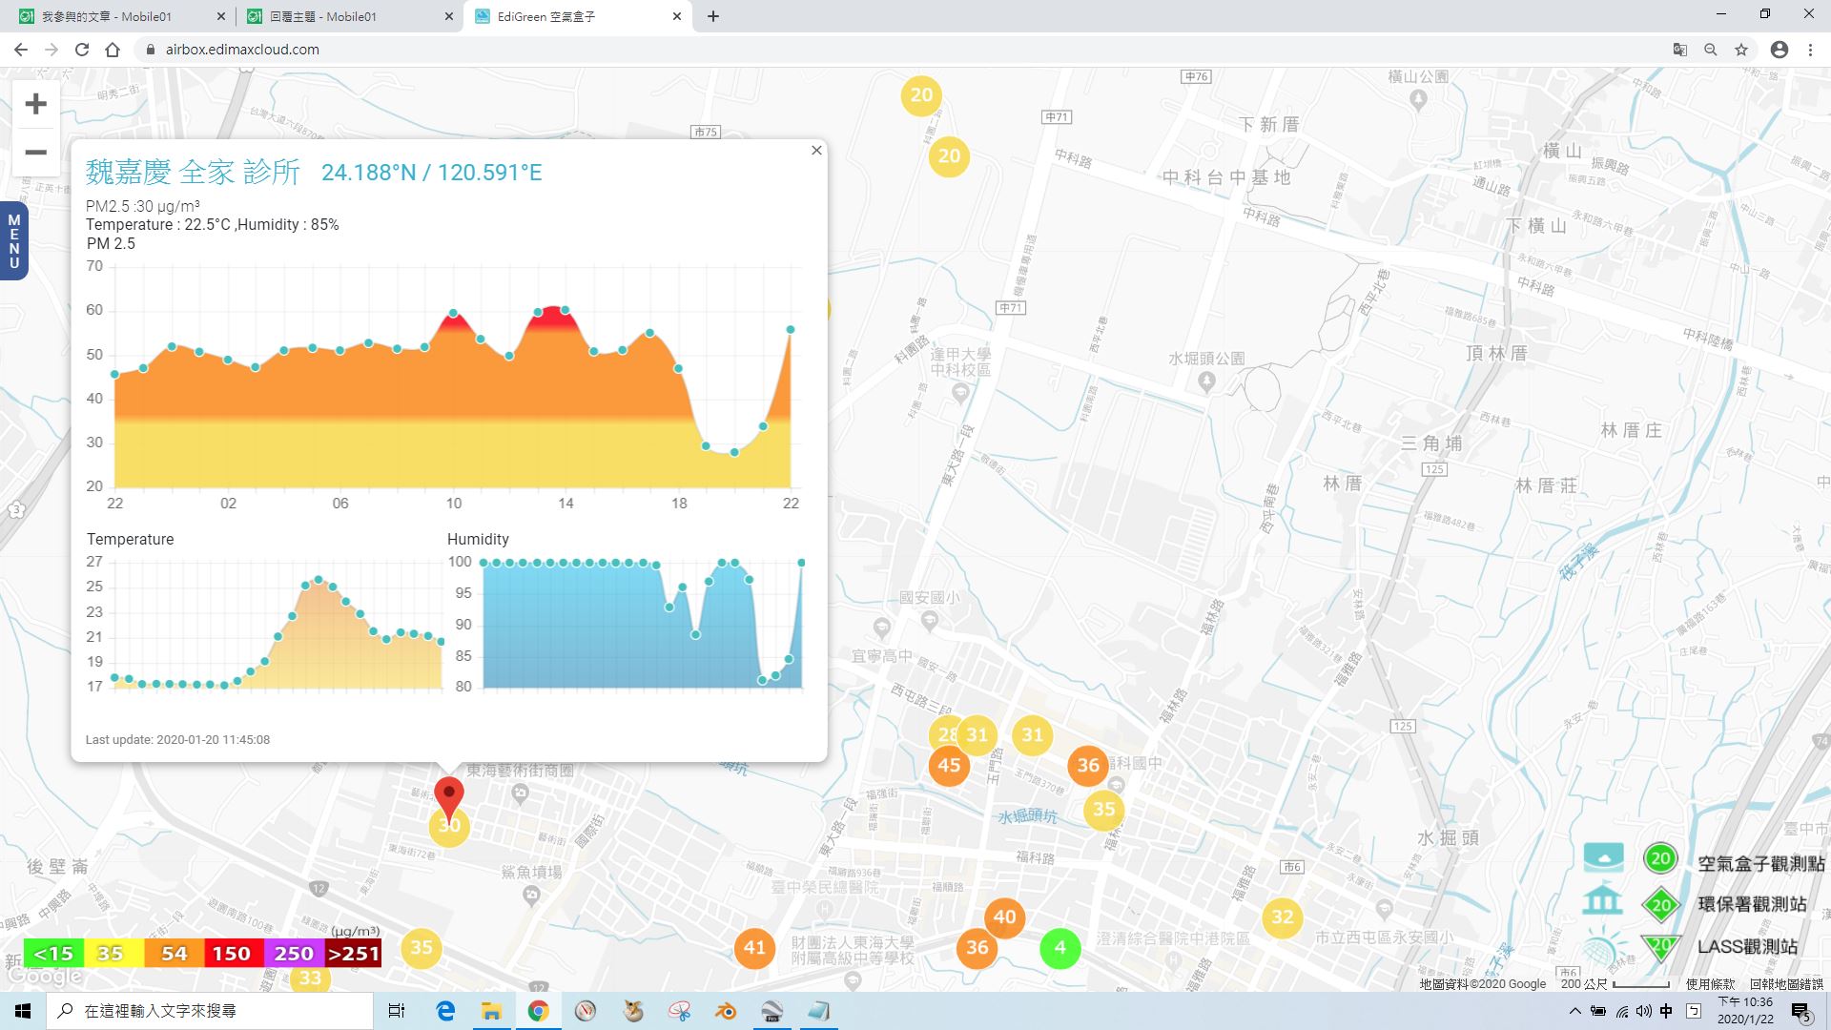Image resolution: width=1831 pixels, height=1030 pixels.
Task: Bookmark this page with star icon
Action: pos(1741,50)
